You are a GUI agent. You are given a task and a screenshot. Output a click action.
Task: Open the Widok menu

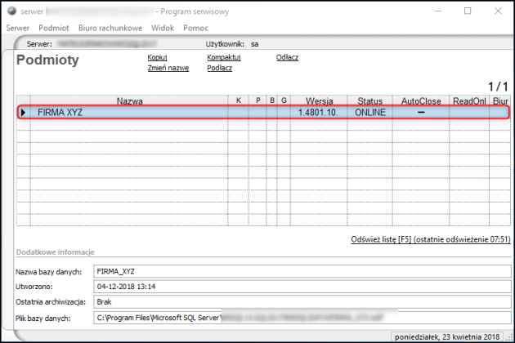coord(163,28)
